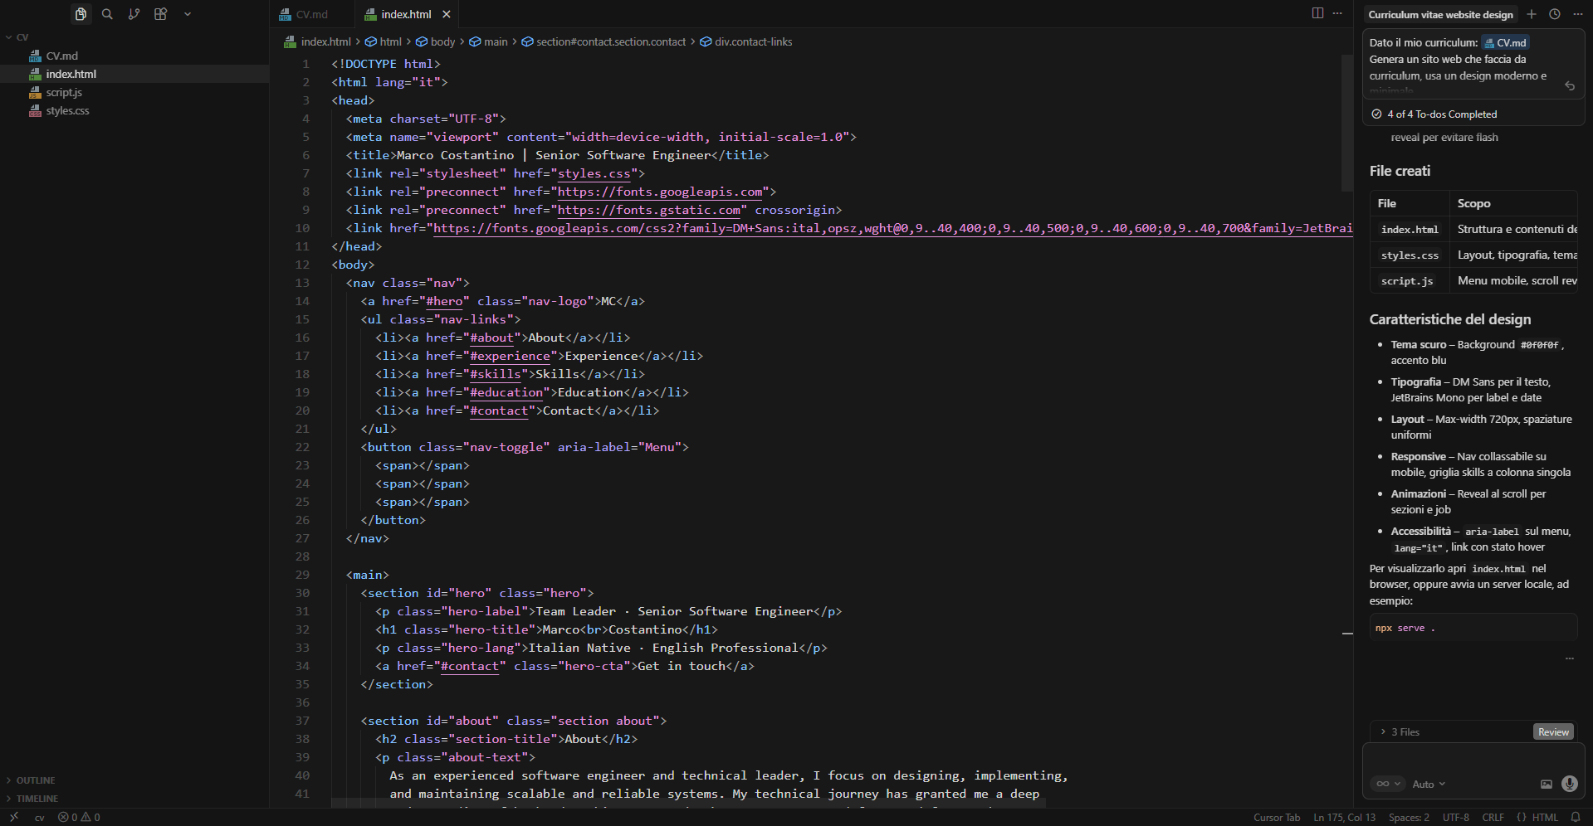Select styles.css in the file explorer
Viewport: 1593px width, 826px height.
(67, 110)
